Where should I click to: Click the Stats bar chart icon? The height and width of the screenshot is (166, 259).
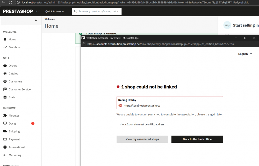(x=5, y=97)
